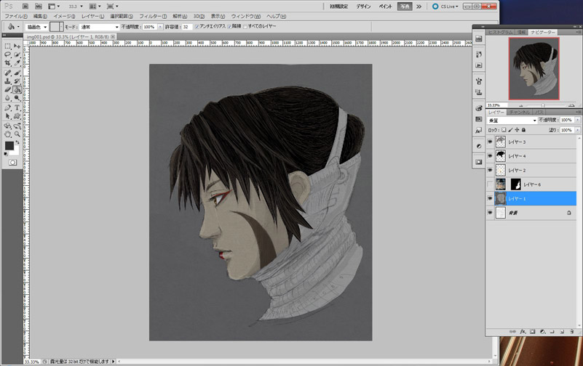Show レイヤー 6 via its visibility box

pyautogui.click(x=490, y=184)
